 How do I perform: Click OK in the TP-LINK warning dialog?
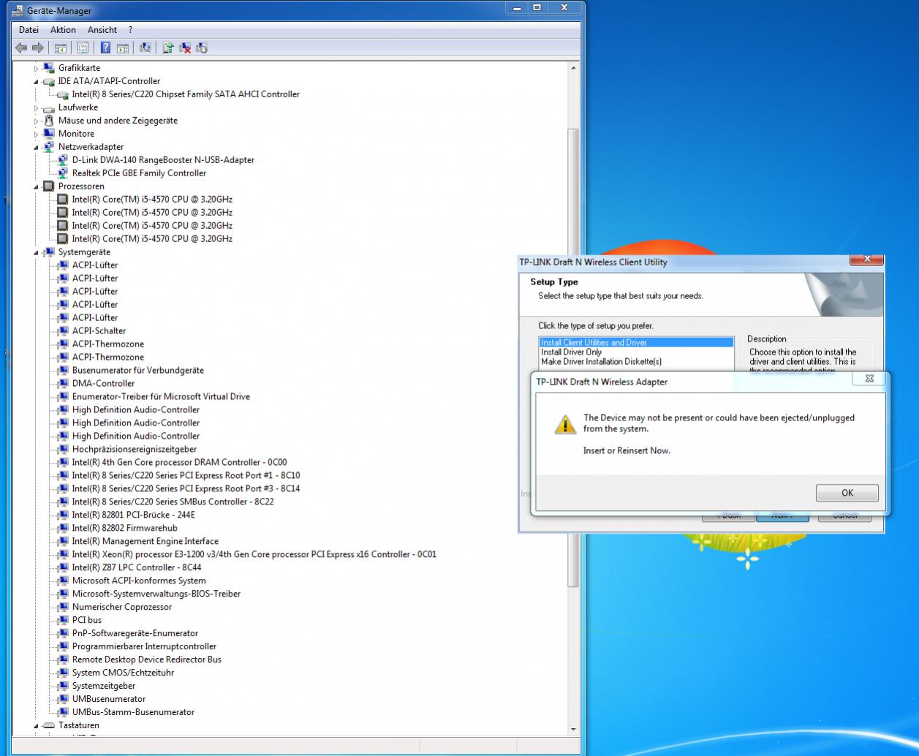coord(847,493)
